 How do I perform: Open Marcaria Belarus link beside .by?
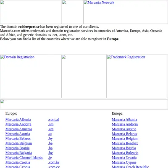point(18,139)
